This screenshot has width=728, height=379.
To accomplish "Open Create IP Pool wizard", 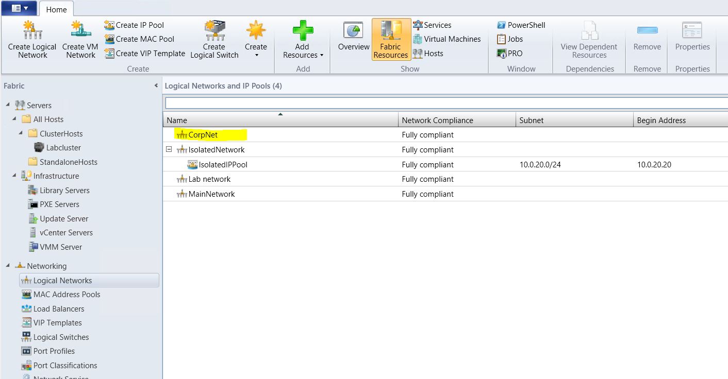I will point(134,25).
